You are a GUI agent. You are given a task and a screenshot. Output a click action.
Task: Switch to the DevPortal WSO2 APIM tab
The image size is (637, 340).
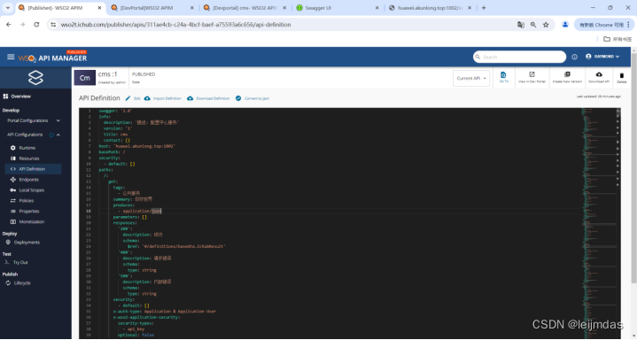point(151,8)
